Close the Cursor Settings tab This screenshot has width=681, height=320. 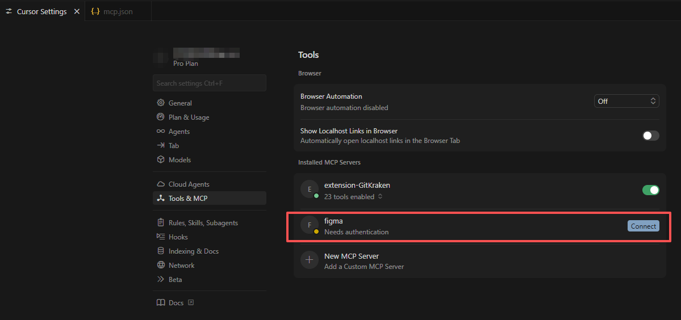77,12
